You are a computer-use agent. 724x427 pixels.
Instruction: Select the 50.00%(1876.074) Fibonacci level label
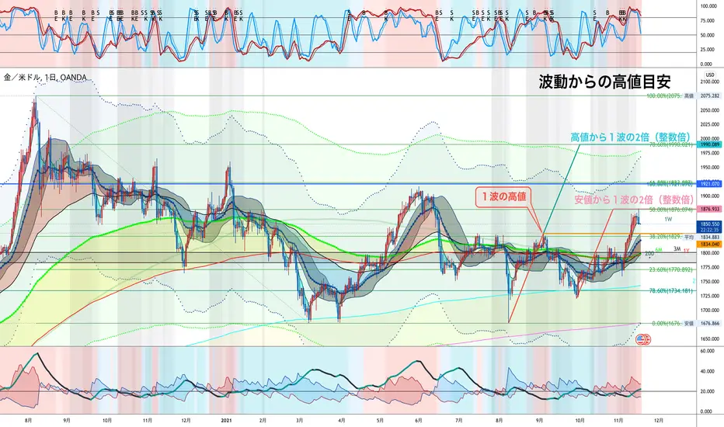point(671,210)
